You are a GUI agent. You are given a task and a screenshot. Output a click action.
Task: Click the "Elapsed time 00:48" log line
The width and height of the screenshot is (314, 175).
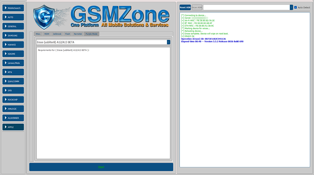(212, 41)
